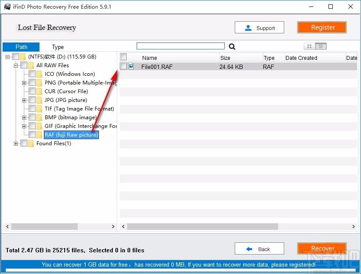
Task: Click the search magnifier icon
Action: tap(232, 47)
